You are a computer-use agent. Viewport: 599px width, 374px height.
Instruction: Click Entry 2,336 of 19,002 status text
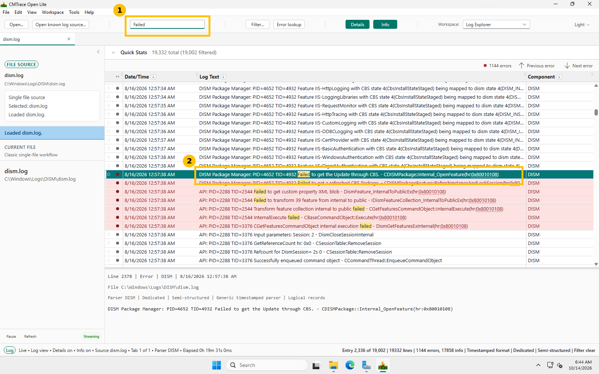coord(364,350)
